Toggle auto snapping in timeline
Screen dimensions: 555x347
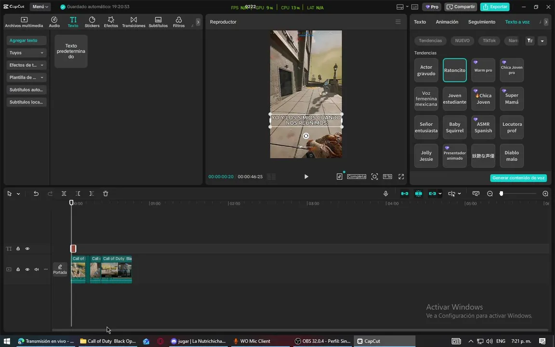pos(418,194)
